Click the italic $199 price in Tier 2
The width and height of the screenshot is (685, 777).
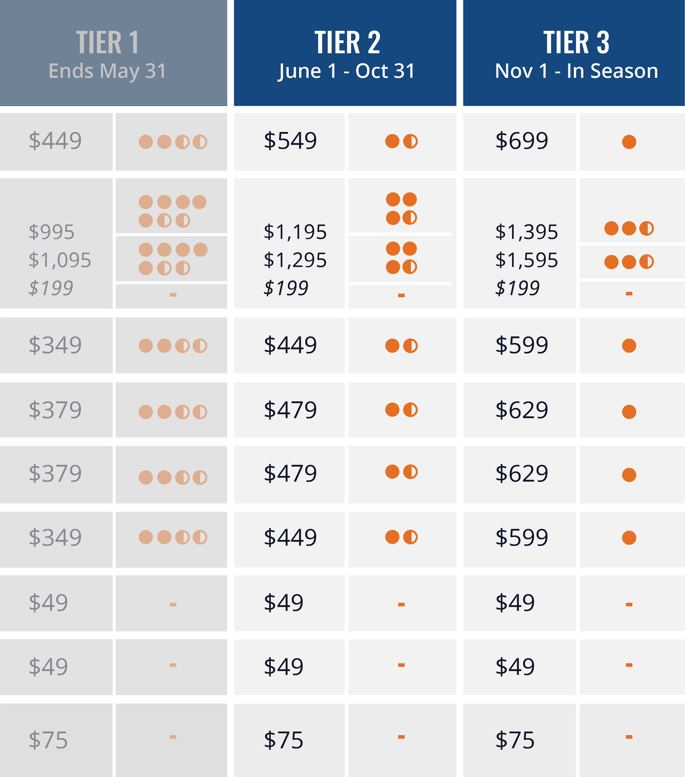pos(286,288)
